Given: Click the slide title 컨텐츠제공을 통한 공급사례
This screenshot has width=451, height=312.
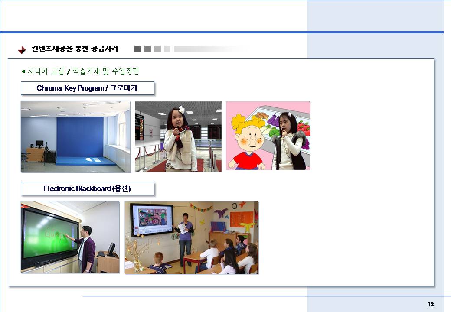Looking at the screenshot, I should click(x=75, y=49).
